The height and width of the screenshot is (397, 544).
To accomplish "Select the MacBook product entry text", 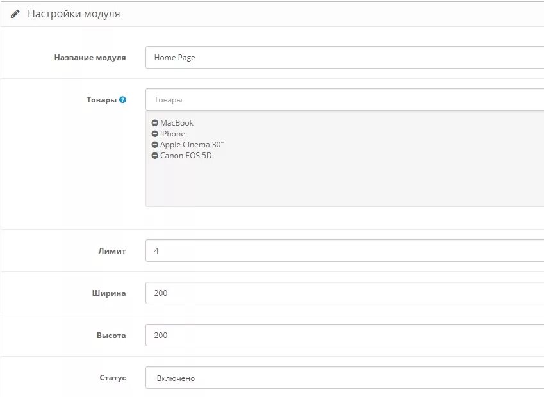I will (x=177, y=123).
